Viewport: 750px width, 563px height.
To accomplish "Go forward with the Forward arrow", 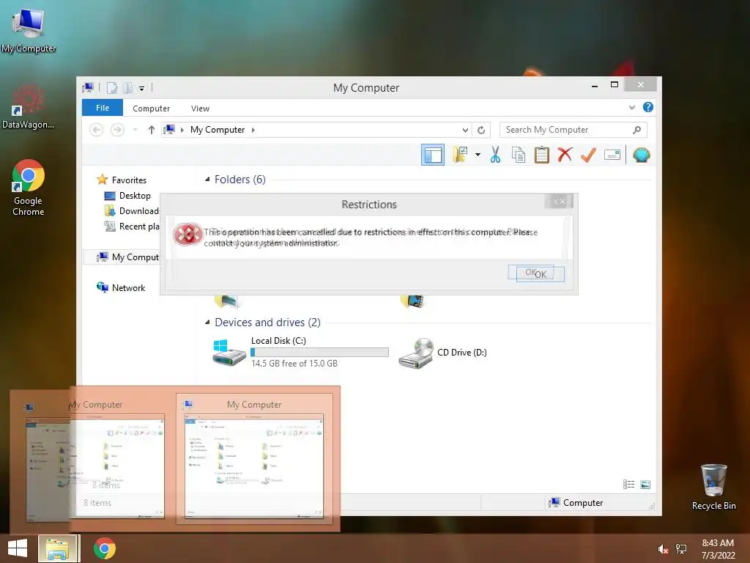I will 117,130.
